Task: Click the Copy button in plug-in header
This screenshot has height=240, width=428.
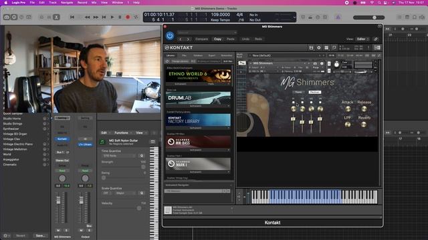Action: (x=217, y=39)
